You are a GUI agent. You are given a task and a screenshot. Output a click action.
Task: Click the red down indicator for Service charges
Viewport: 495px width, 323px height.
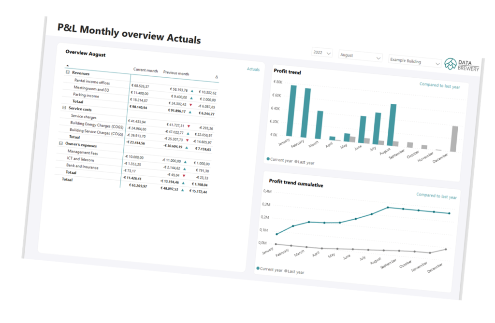click(x=189, y=126)
